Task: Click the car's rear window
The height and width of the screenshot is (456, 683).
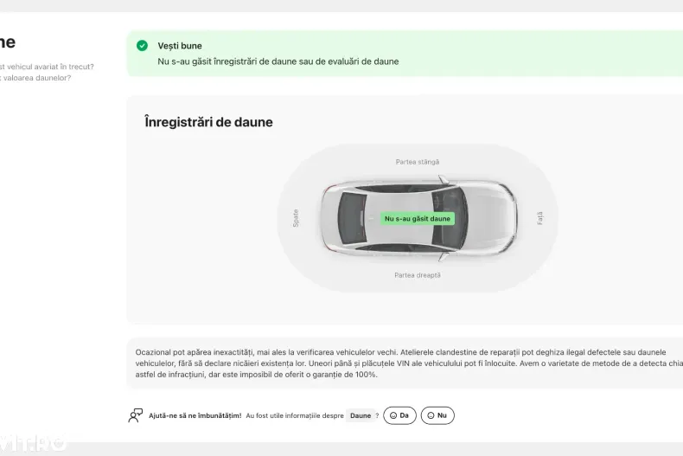Action: [x=353, y=218]
